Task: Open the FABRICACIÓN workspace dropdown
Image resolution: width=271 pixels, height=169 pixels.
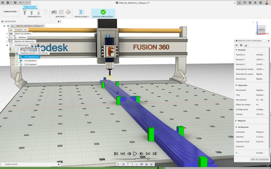Action: (x=11, y=12)
